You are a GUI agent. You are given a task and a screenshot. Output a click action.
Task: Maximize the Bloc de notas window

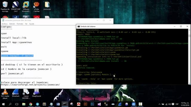[x=104, y=20]
